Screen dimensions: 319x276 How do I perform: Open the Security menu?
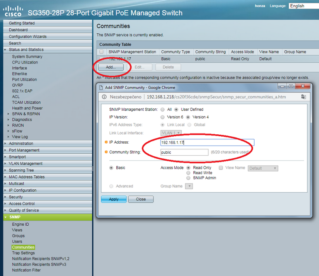[x=48, y=197]
